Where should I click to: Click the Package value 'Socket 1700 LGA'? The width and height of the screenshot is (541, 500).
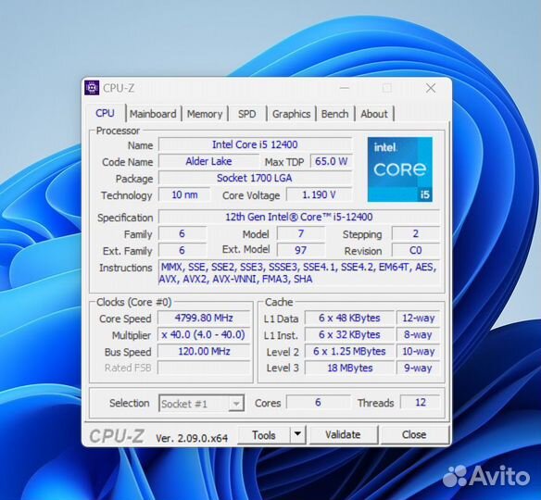tap(255, 179)
